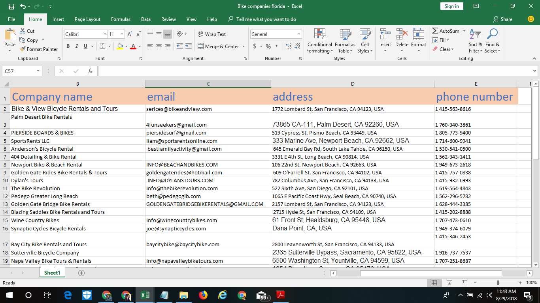Open Conditional Formatting options

pos(319,41)
